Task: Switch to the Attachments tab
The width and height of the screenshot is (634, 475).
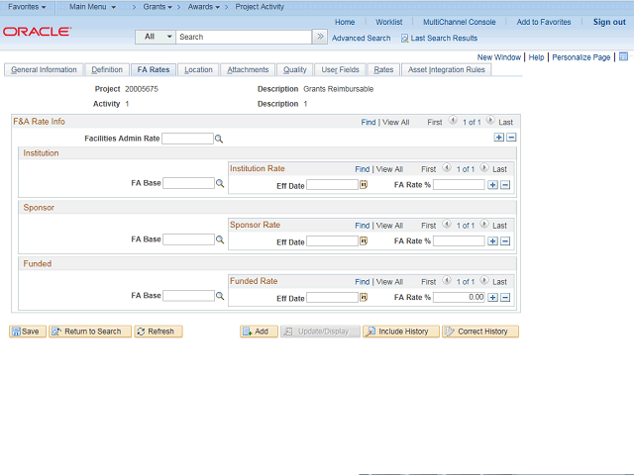Action: [248, 70]
